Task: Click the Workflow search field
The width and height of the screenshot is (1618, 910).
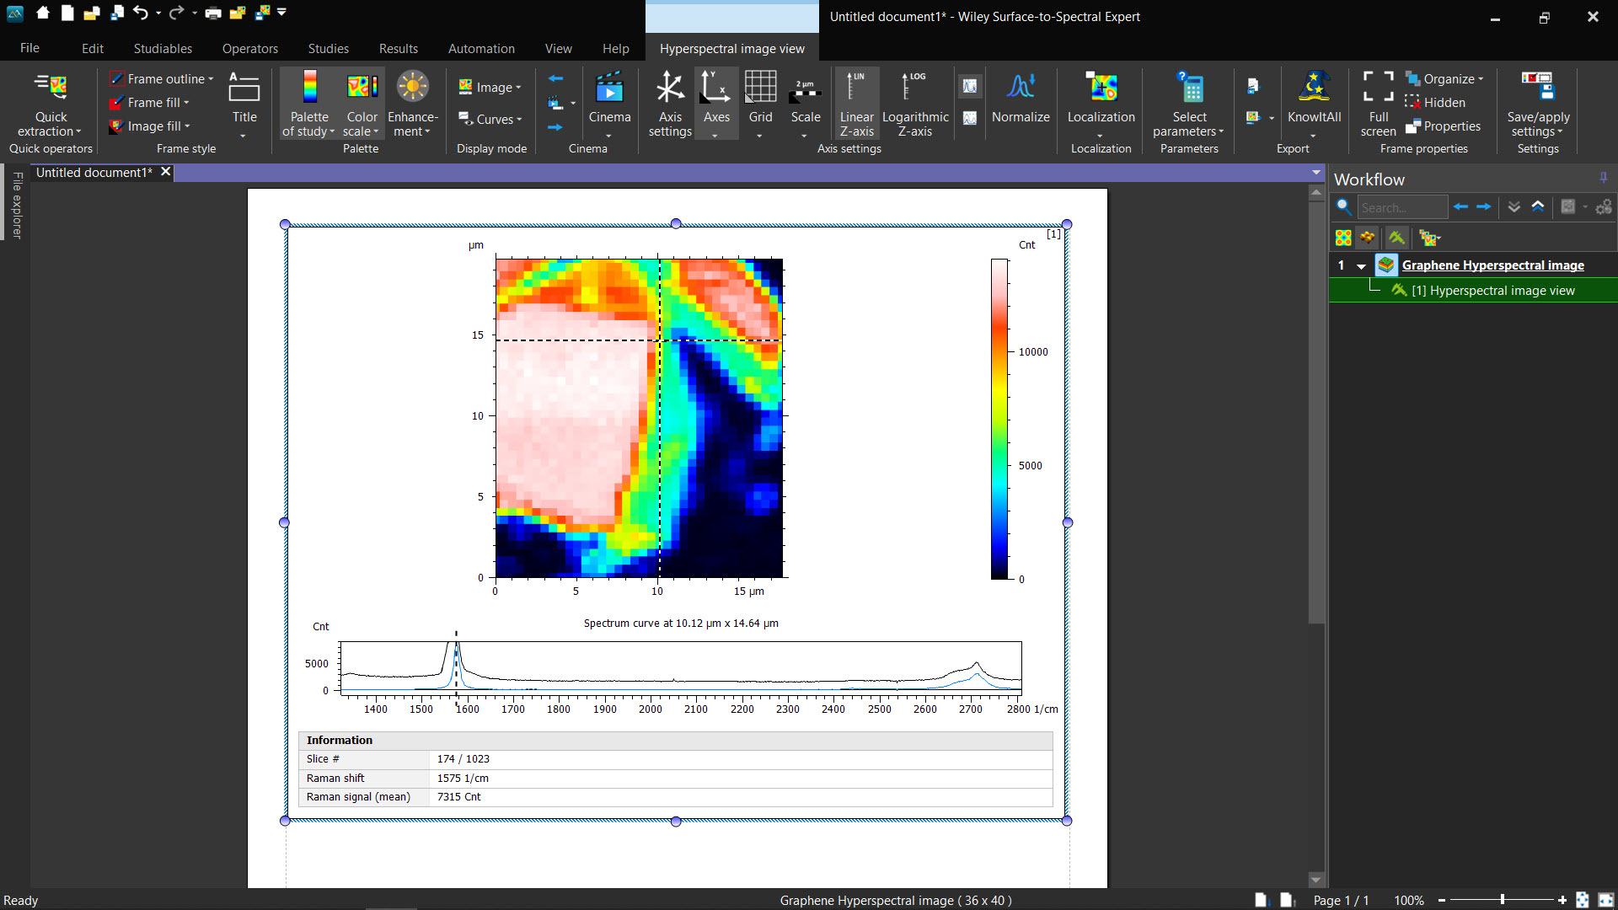Action: pos(1401,207)
